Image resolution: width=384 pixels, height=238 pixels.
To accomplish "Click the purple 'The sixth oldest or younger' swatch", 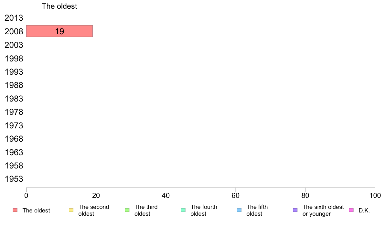I will (x=295, y=210).
